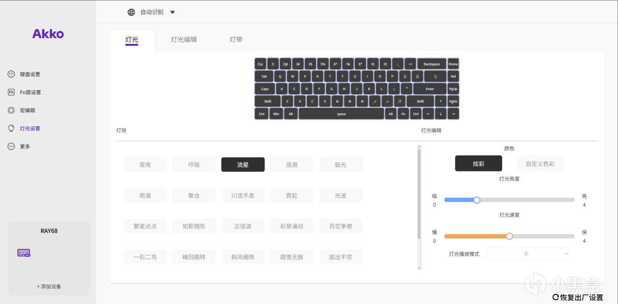Image resolution: width=618 pixels, height=304 pixels.
Task: Select the 呼吸 lighting effect
Action: click(194, 165)
